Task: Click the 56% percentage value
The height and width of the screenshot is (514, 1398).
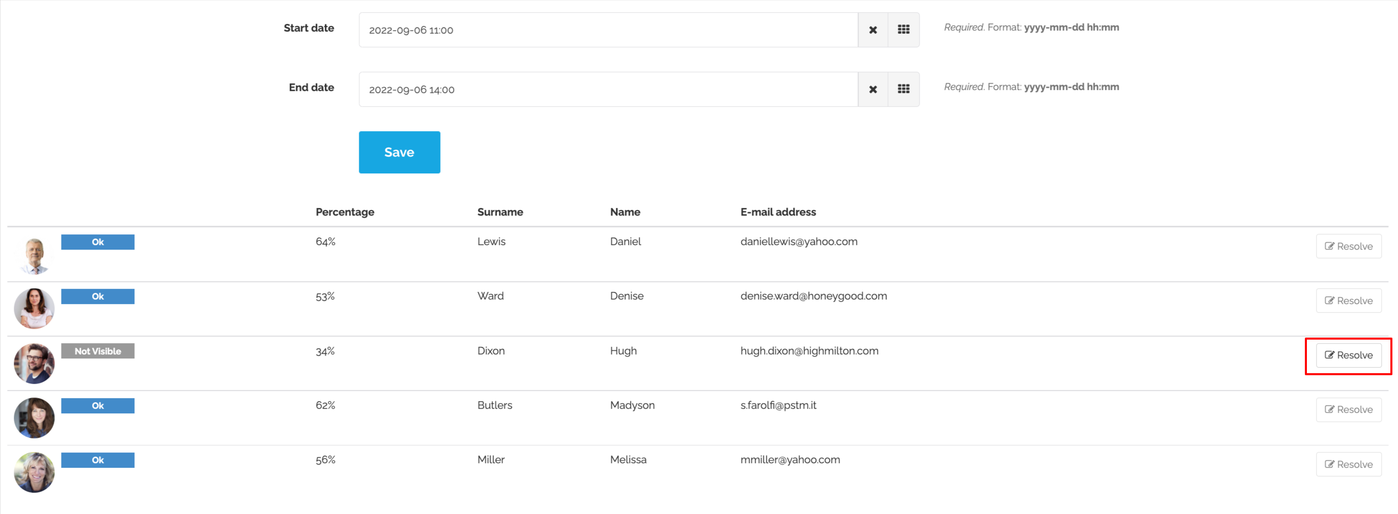Action: click(x=326, y=460)
